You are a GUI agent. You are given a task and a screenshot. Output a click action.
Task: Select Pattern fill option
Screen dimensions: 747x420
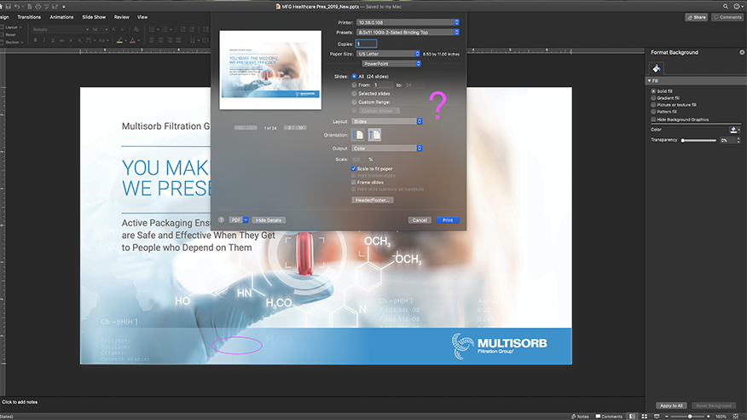click(x=653, y=112)
